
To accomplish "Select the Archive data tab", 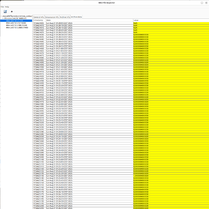I will pos(76,17).
